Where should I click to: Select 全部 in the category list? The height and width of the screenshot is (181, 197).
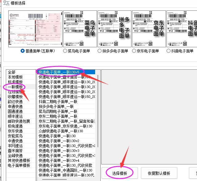(21, 72)
